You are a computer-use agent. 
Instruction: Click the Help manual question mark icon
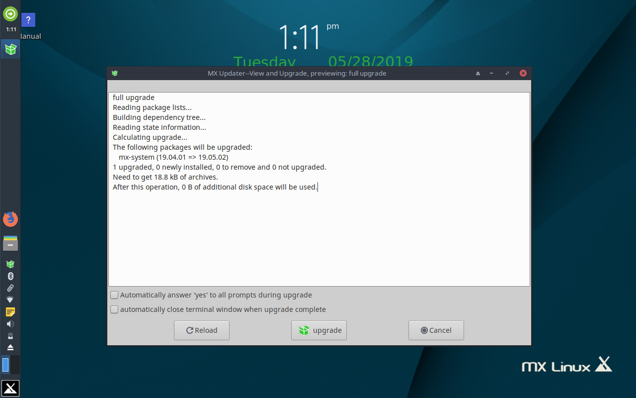pyautogui.click(x=28, y=20)
